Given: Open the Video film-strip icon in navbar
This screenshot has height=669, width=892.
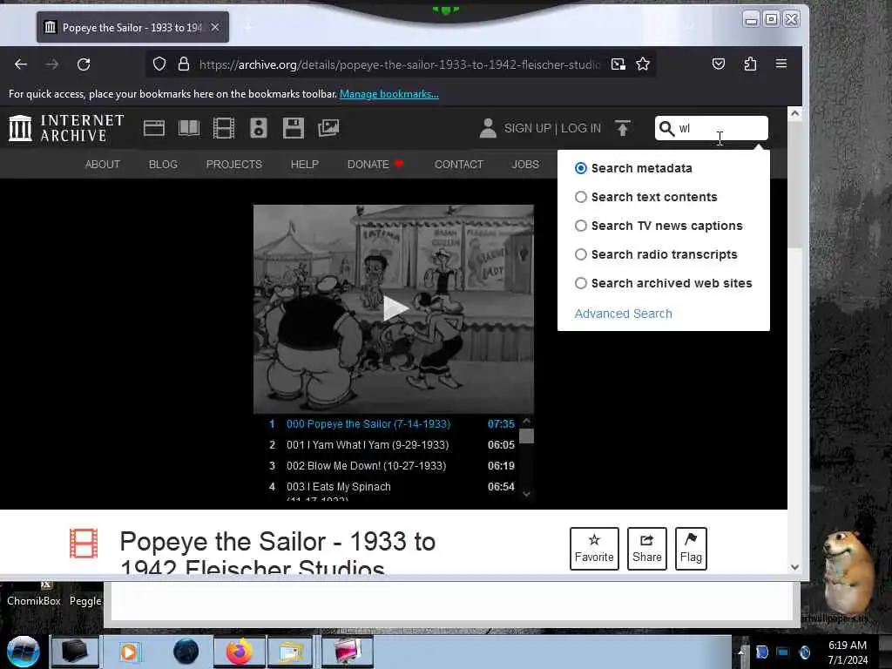Looking at the screenshot, I should (x=224, y=128).
